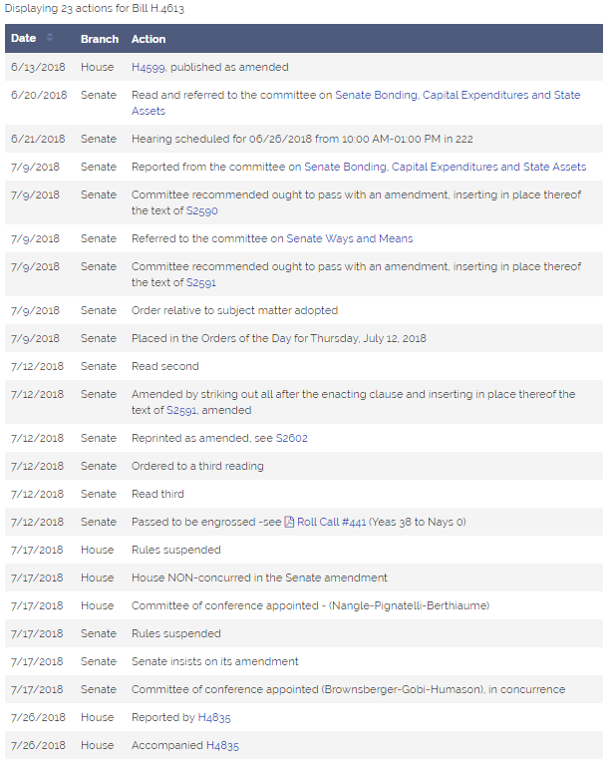Open the Senate Ways and Means link
This screenshot has width=612, height=771.
click(350, 239)
